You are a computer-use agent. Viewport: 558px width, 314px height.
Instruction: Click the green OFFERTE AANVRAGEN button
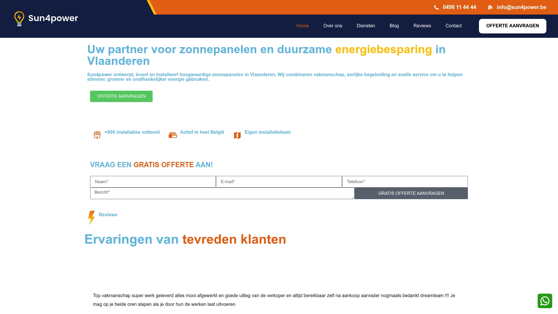point(121,96)
